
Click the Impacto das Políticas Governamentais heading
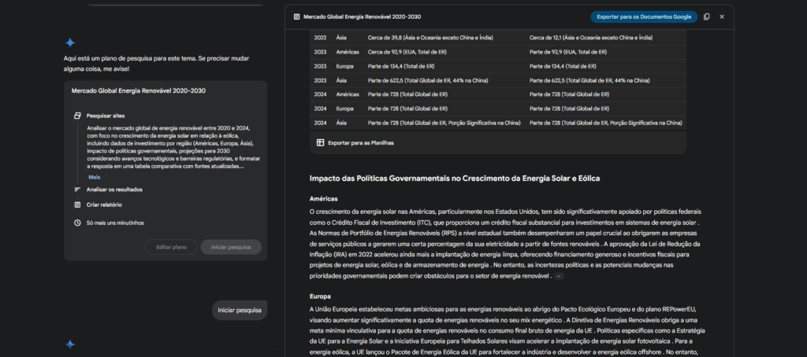pos(455,178)
